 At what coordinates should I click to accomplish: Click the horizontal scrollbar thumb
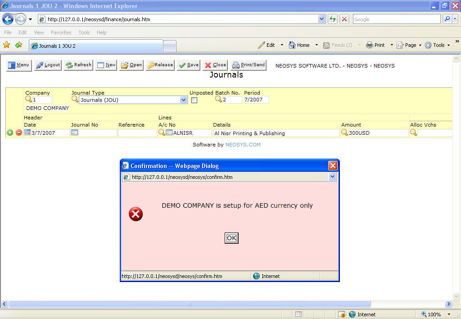(x=190, y=304)
